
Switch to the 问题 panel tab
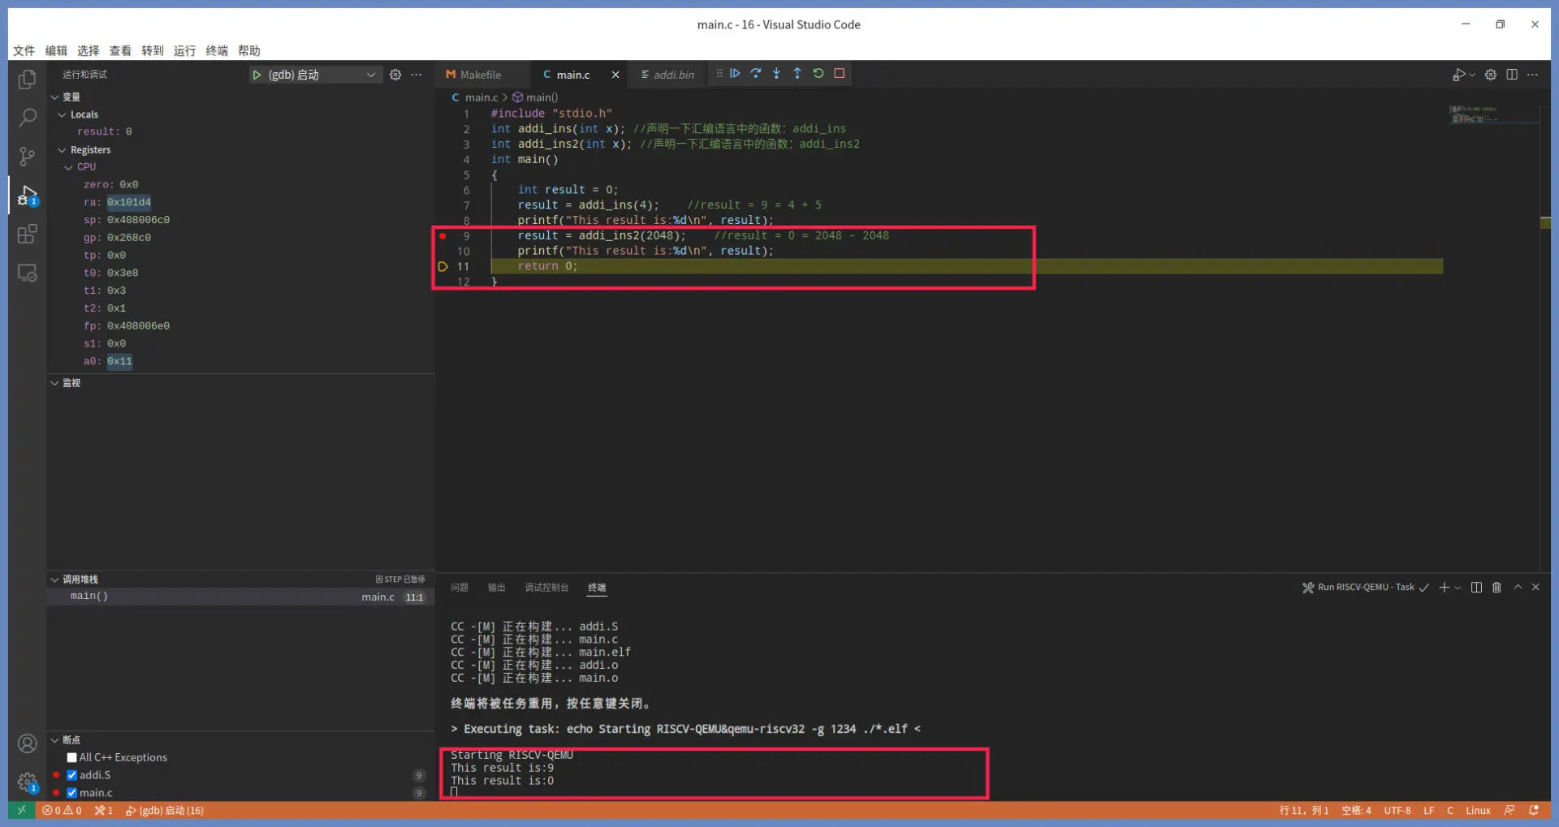tap(460, 588)
